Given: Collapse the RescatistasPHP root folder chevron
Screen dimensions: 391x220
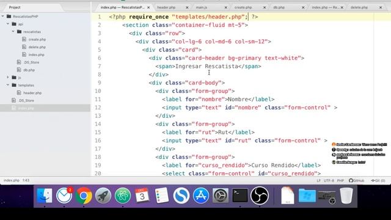Looking at the screenshot, I should click(x=2, y=16).
